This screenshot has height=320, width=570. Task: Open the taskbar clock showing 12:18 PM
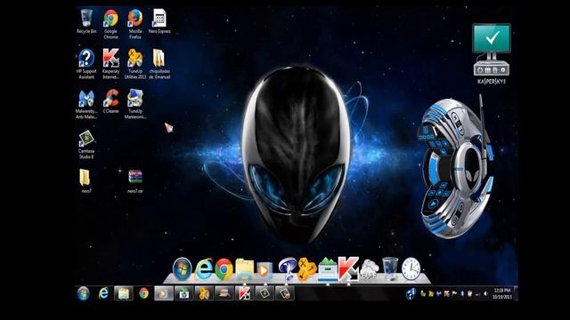(502, 293)
